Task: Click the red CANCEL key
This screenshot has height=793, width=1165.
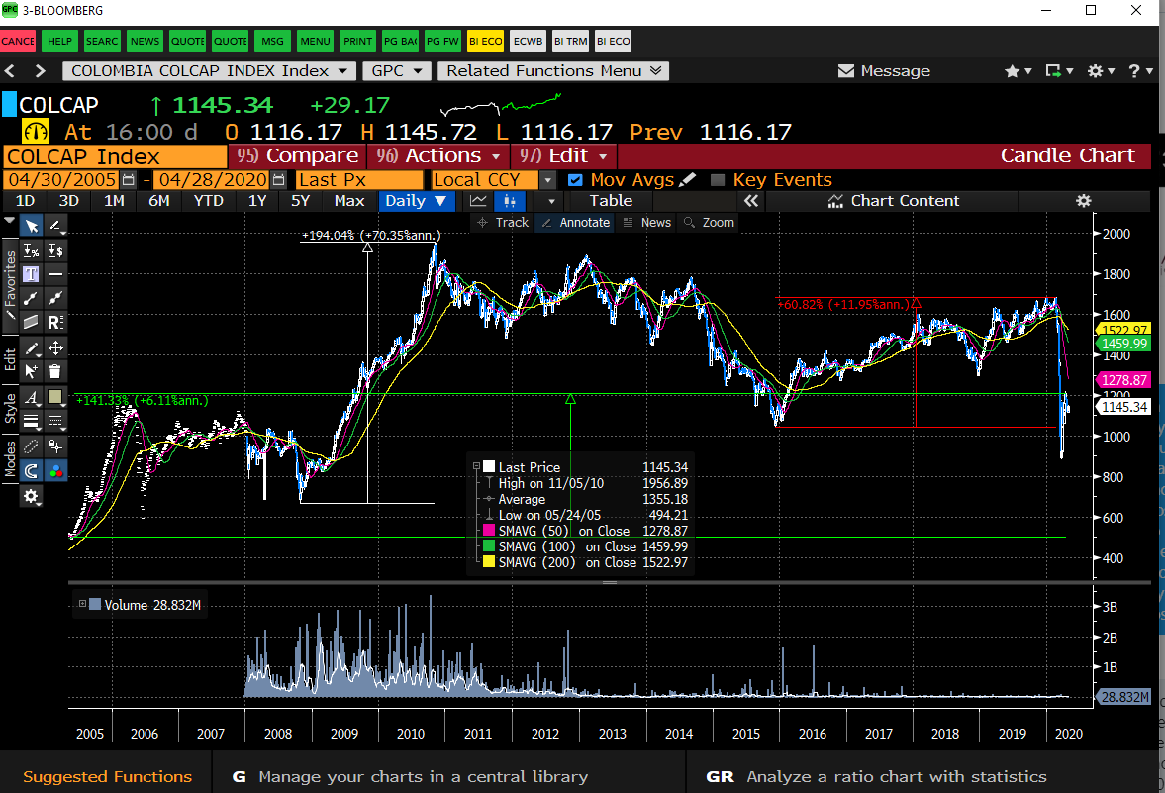Action: [18, 41]
